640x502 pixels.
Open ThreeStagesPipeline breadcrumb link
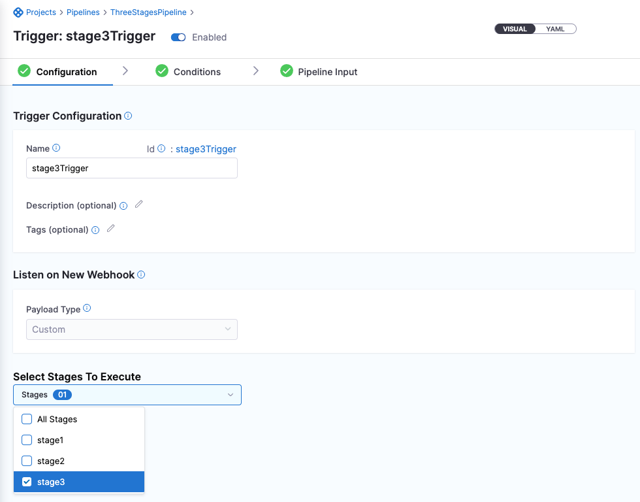point(148,12)
